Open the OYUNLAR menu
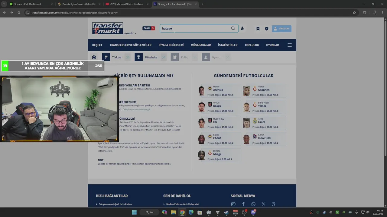Image resolution: width=387 pixels, height=217 pixels. pos(272,45)
